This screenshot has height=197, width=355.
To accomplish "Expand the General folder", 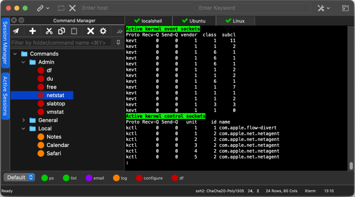I will [23, 120].
